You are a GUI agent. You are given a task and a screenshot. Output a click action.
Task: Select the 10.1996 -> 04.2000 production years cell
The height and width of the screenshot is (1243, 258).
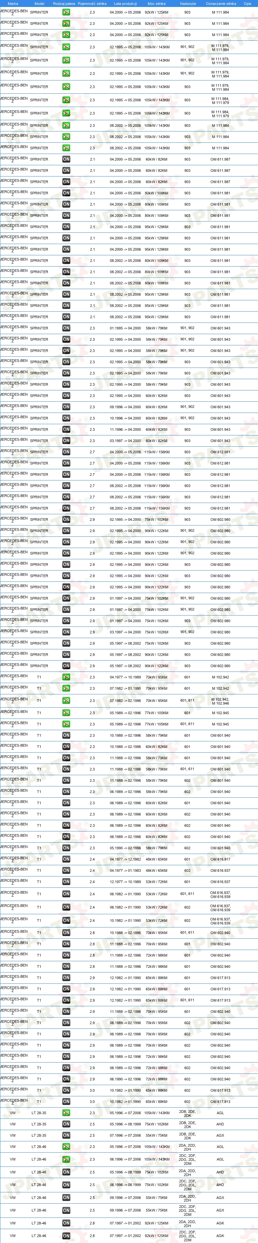point(125,418)
